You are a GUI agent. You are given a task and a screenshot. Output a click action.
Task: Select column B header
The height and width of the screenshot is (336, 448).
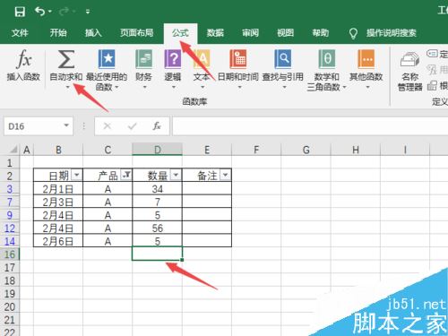[58, 150]
